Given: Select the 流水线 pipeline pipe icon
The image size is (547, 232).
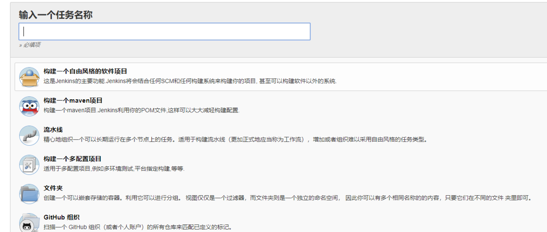Looking at the screenshot, I should (x=29, y=136).
